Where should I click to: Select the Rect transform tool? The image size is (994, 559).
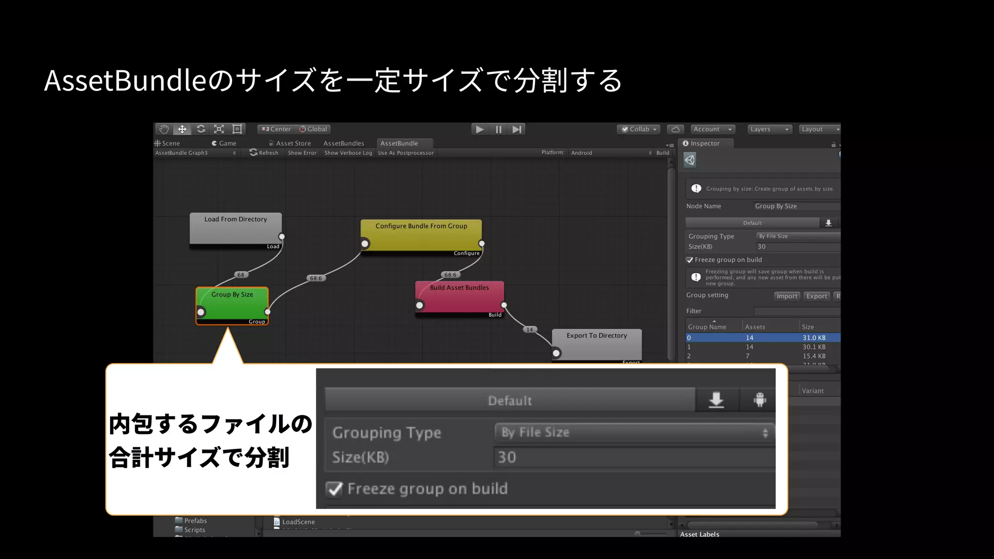[x=237, y=129]
